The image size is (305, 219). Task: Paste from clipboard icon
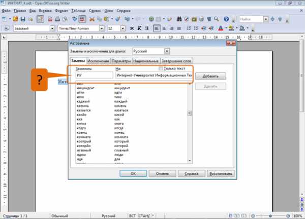tap(106, 19)
